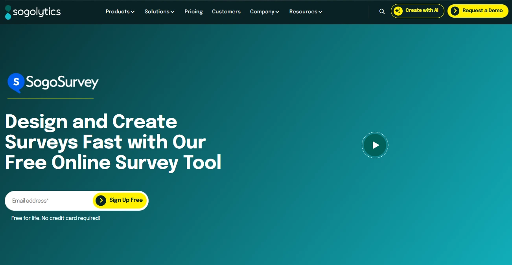
Task: Focus the Email address input field
Action: pyautogui.click(x=49, y=201)
